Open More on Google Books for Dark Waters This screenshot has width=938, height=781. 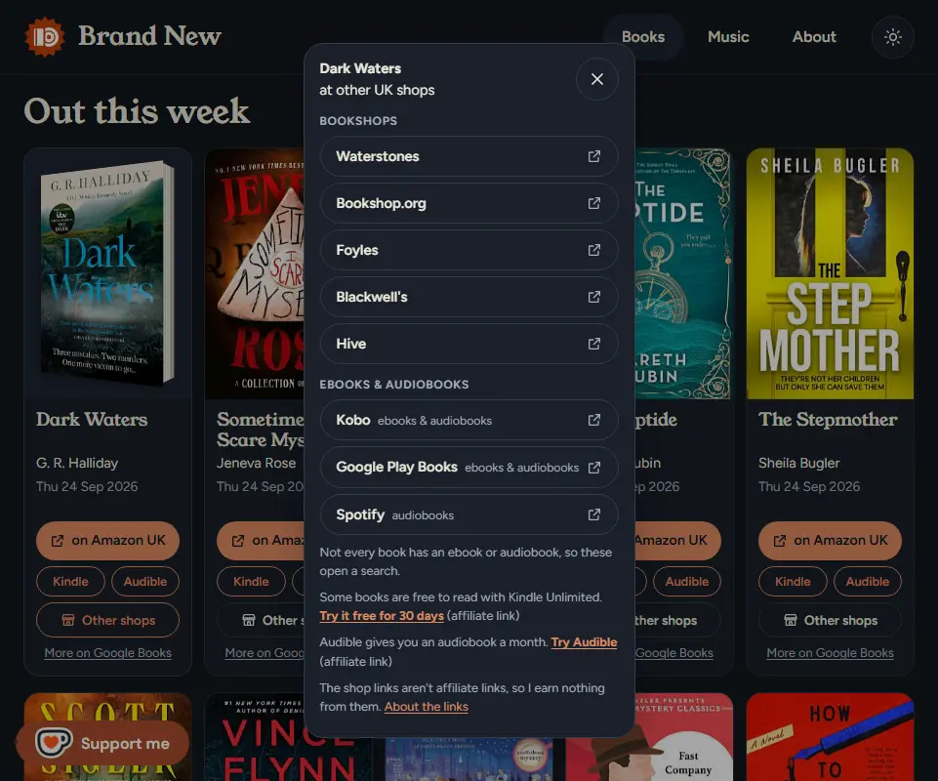click(x=107, y=653)
